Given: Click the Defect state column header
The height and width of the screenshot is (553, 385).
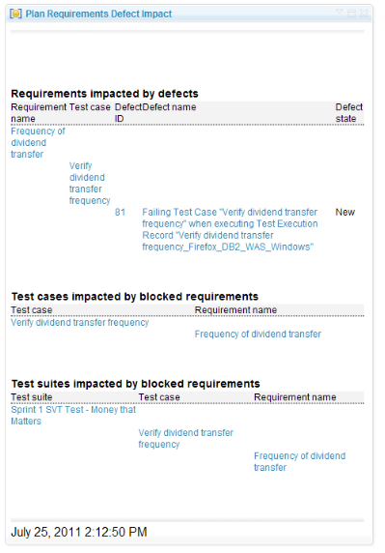Looking at the screenshot, I should [348, 113].
